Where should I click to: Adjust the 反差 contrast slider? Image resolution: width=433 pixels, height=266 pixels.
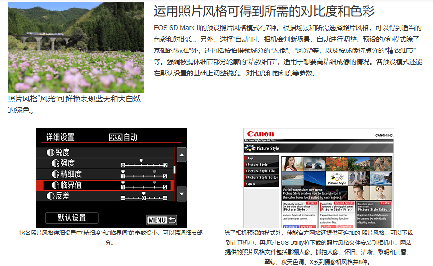pyautogui.click(x=144, y=196)
